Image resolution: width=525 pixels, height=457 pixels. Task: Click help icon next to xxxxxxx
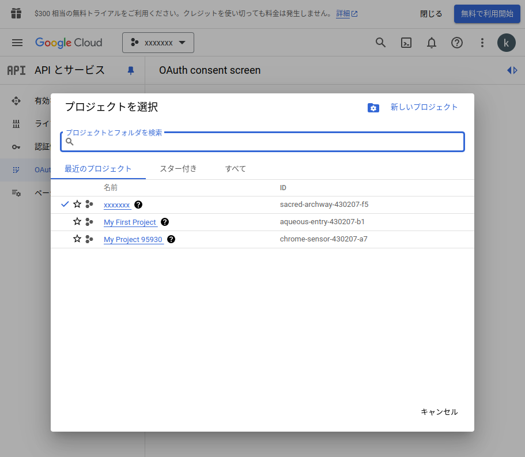point(138,205)
